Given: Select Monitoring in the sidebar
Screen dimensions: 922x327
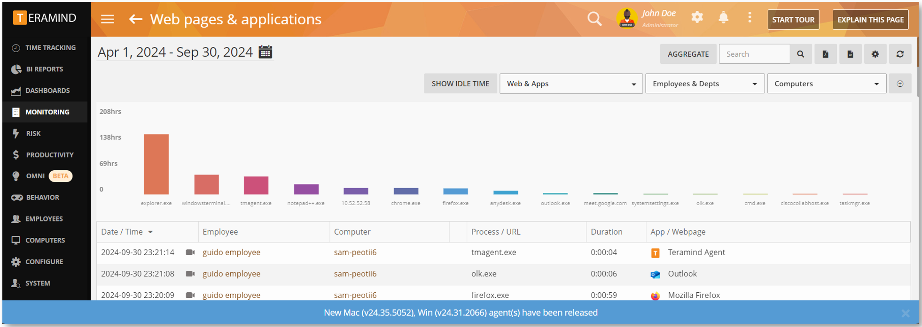Looking at the screenshot, I should tap(45, 112).
